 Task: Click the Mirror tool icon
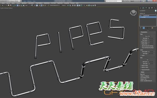pyautogui.click(x=68, y=5)
